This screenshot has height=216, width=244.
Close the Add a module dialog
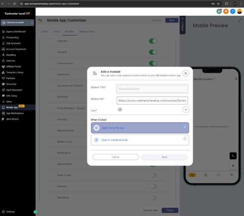(x=186, y=73)
